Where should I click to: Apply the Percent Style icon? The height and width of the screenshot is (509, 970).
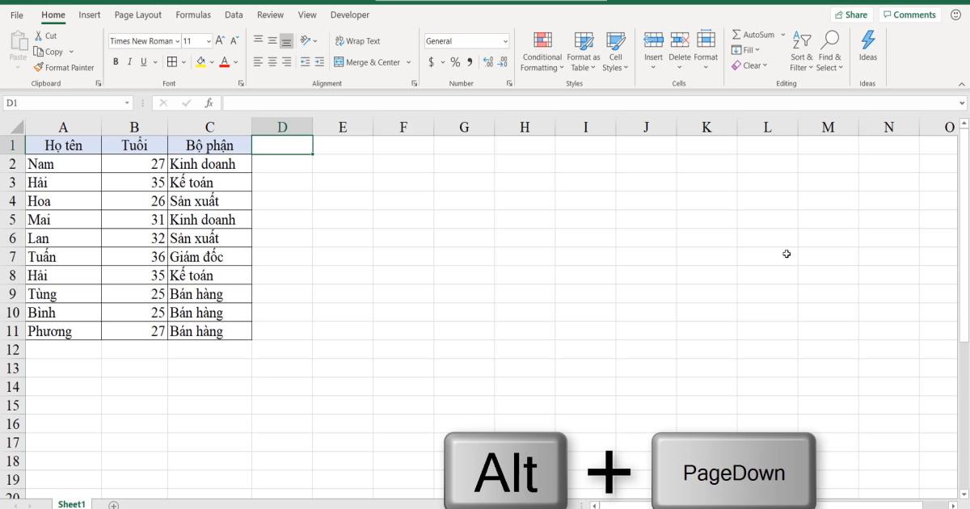point(454,61)
